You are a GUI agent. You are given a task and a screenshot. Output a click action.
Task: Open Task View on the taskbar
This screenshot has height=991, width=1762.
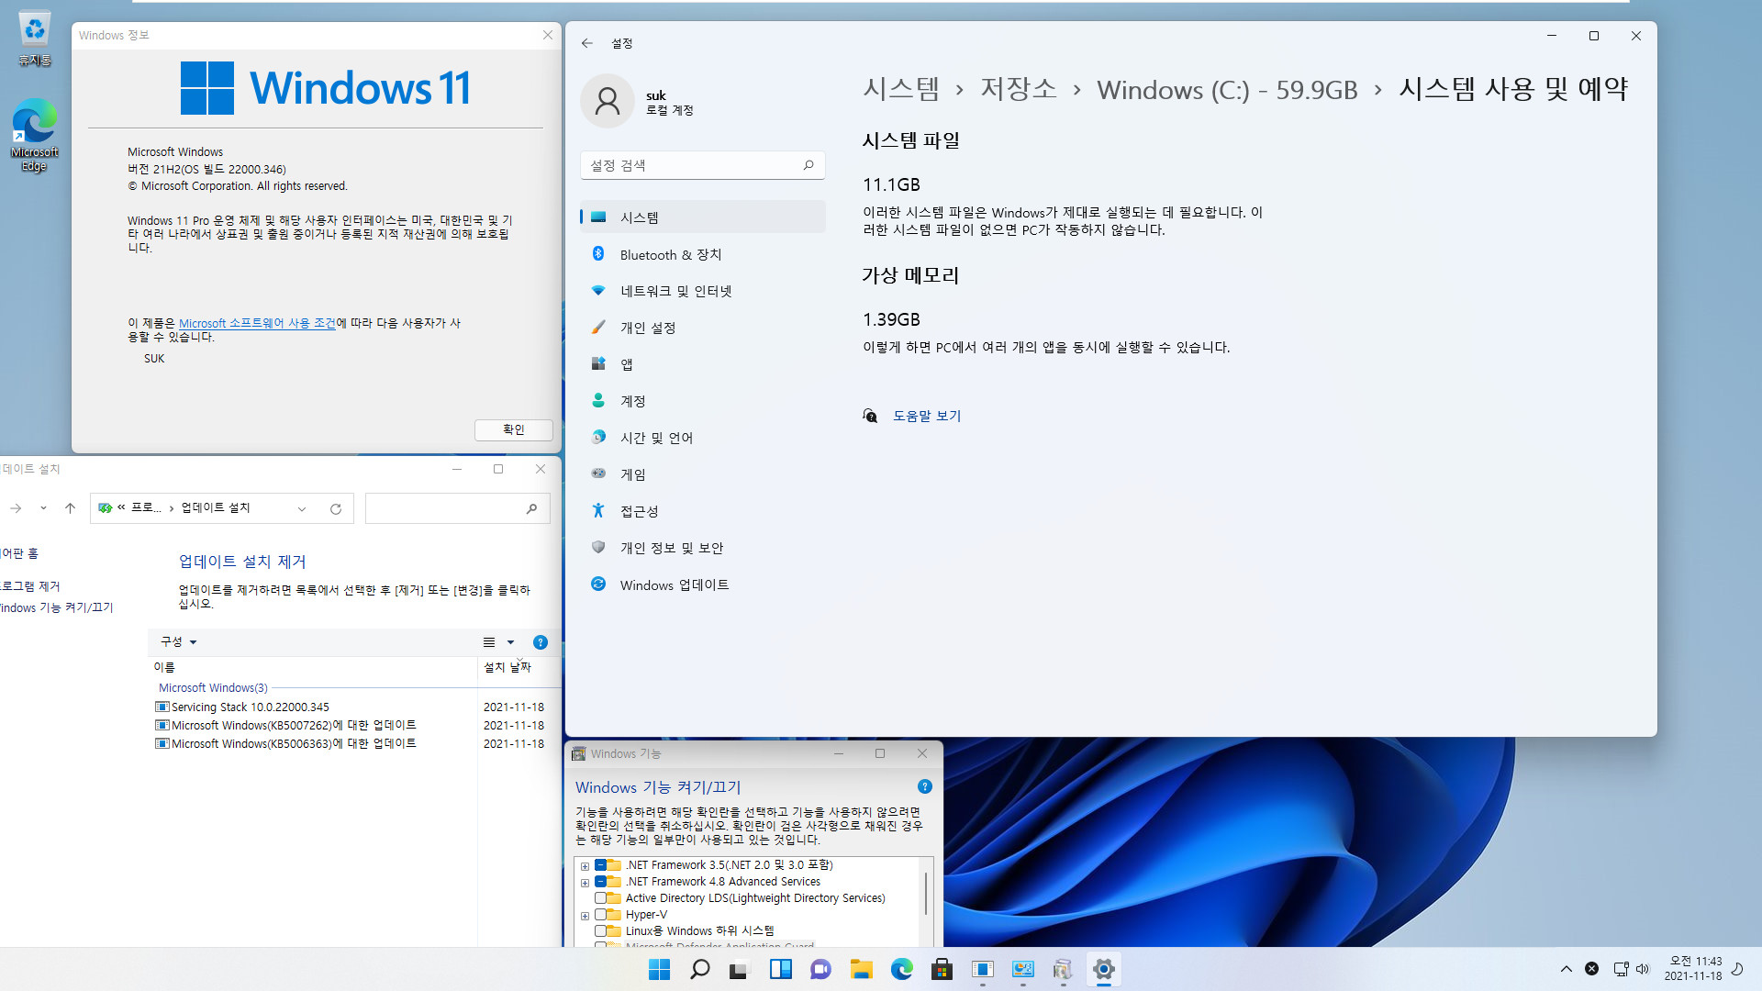740,969
